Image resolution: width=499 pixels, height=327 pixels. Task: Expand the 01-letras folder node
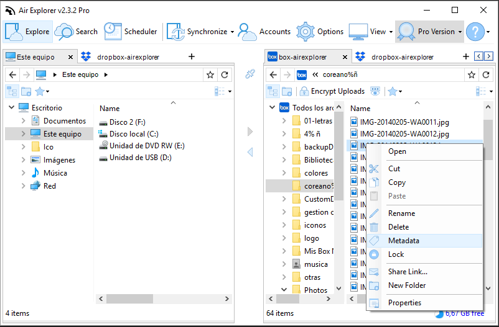tap(284, 120)
